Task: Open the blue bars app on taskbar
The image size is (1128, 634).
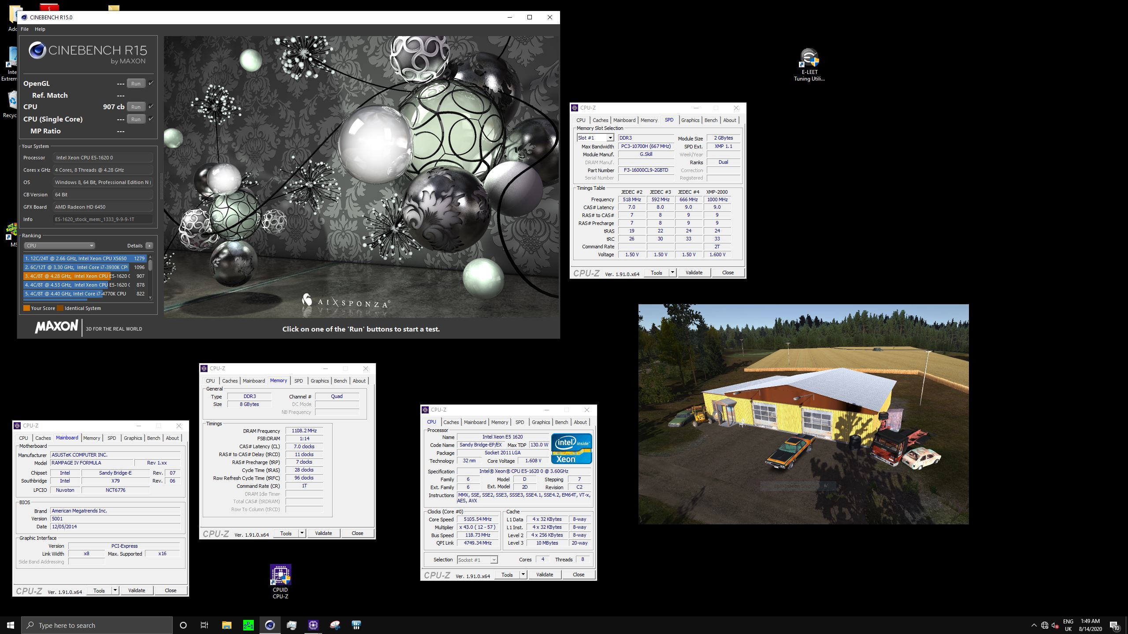Action: pyautogui.click(x=356, y=625)
